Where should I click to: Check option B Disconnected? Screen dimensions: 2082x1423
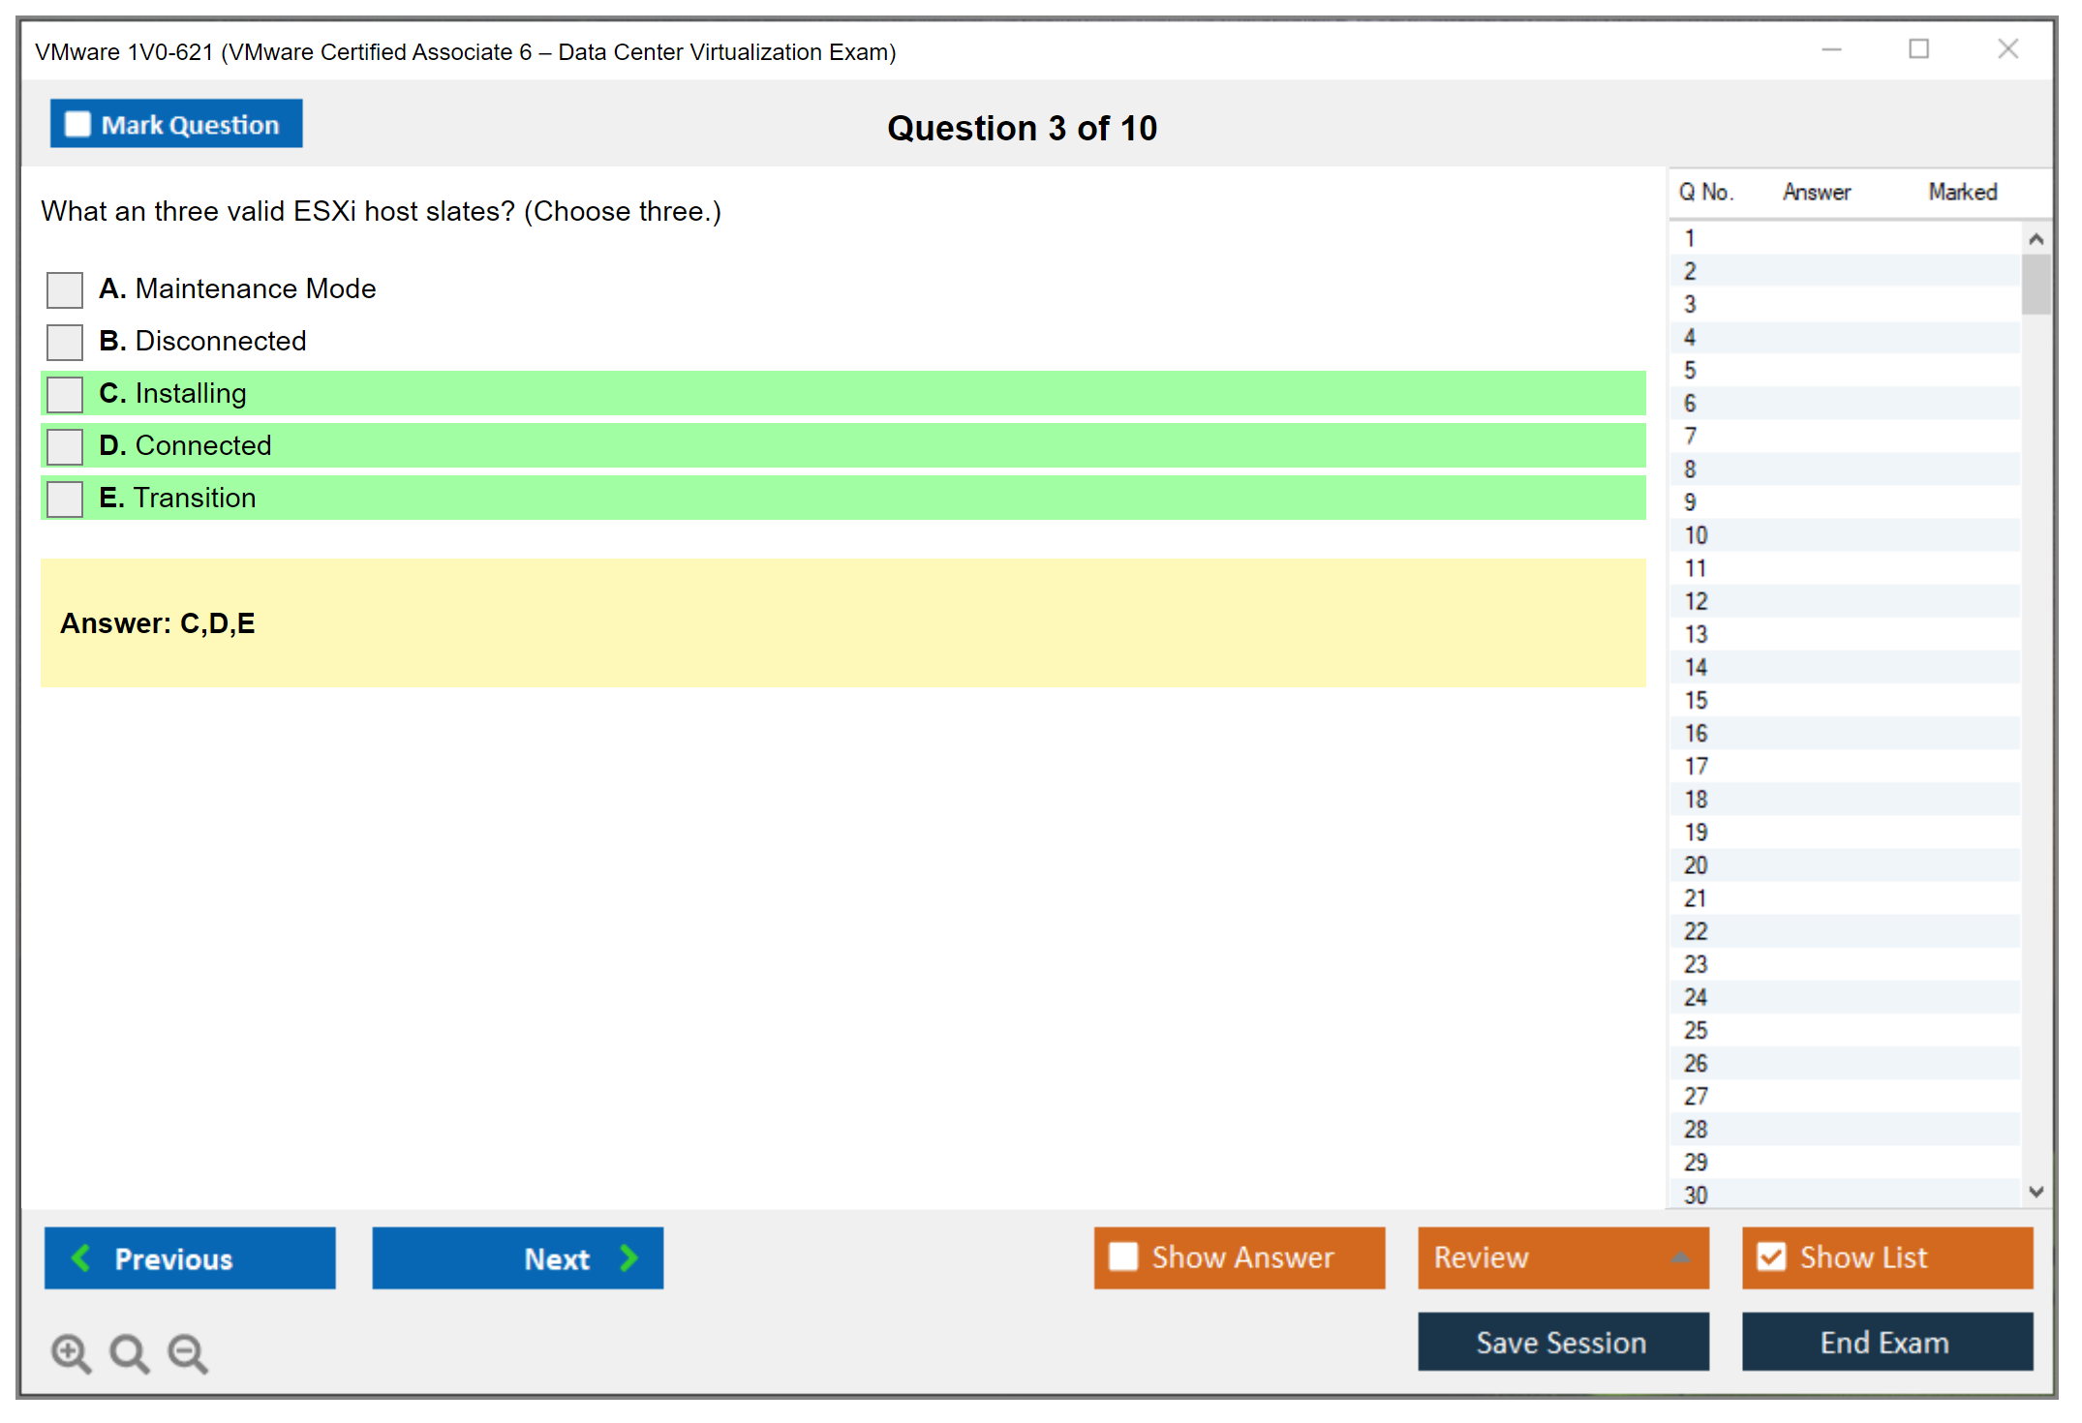(x=65, y=342)
